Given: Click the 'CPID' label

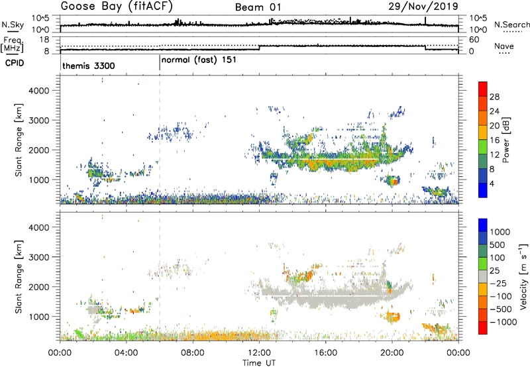Looking at the screenshot, I should pyautogui.click(x=15, y=63).
